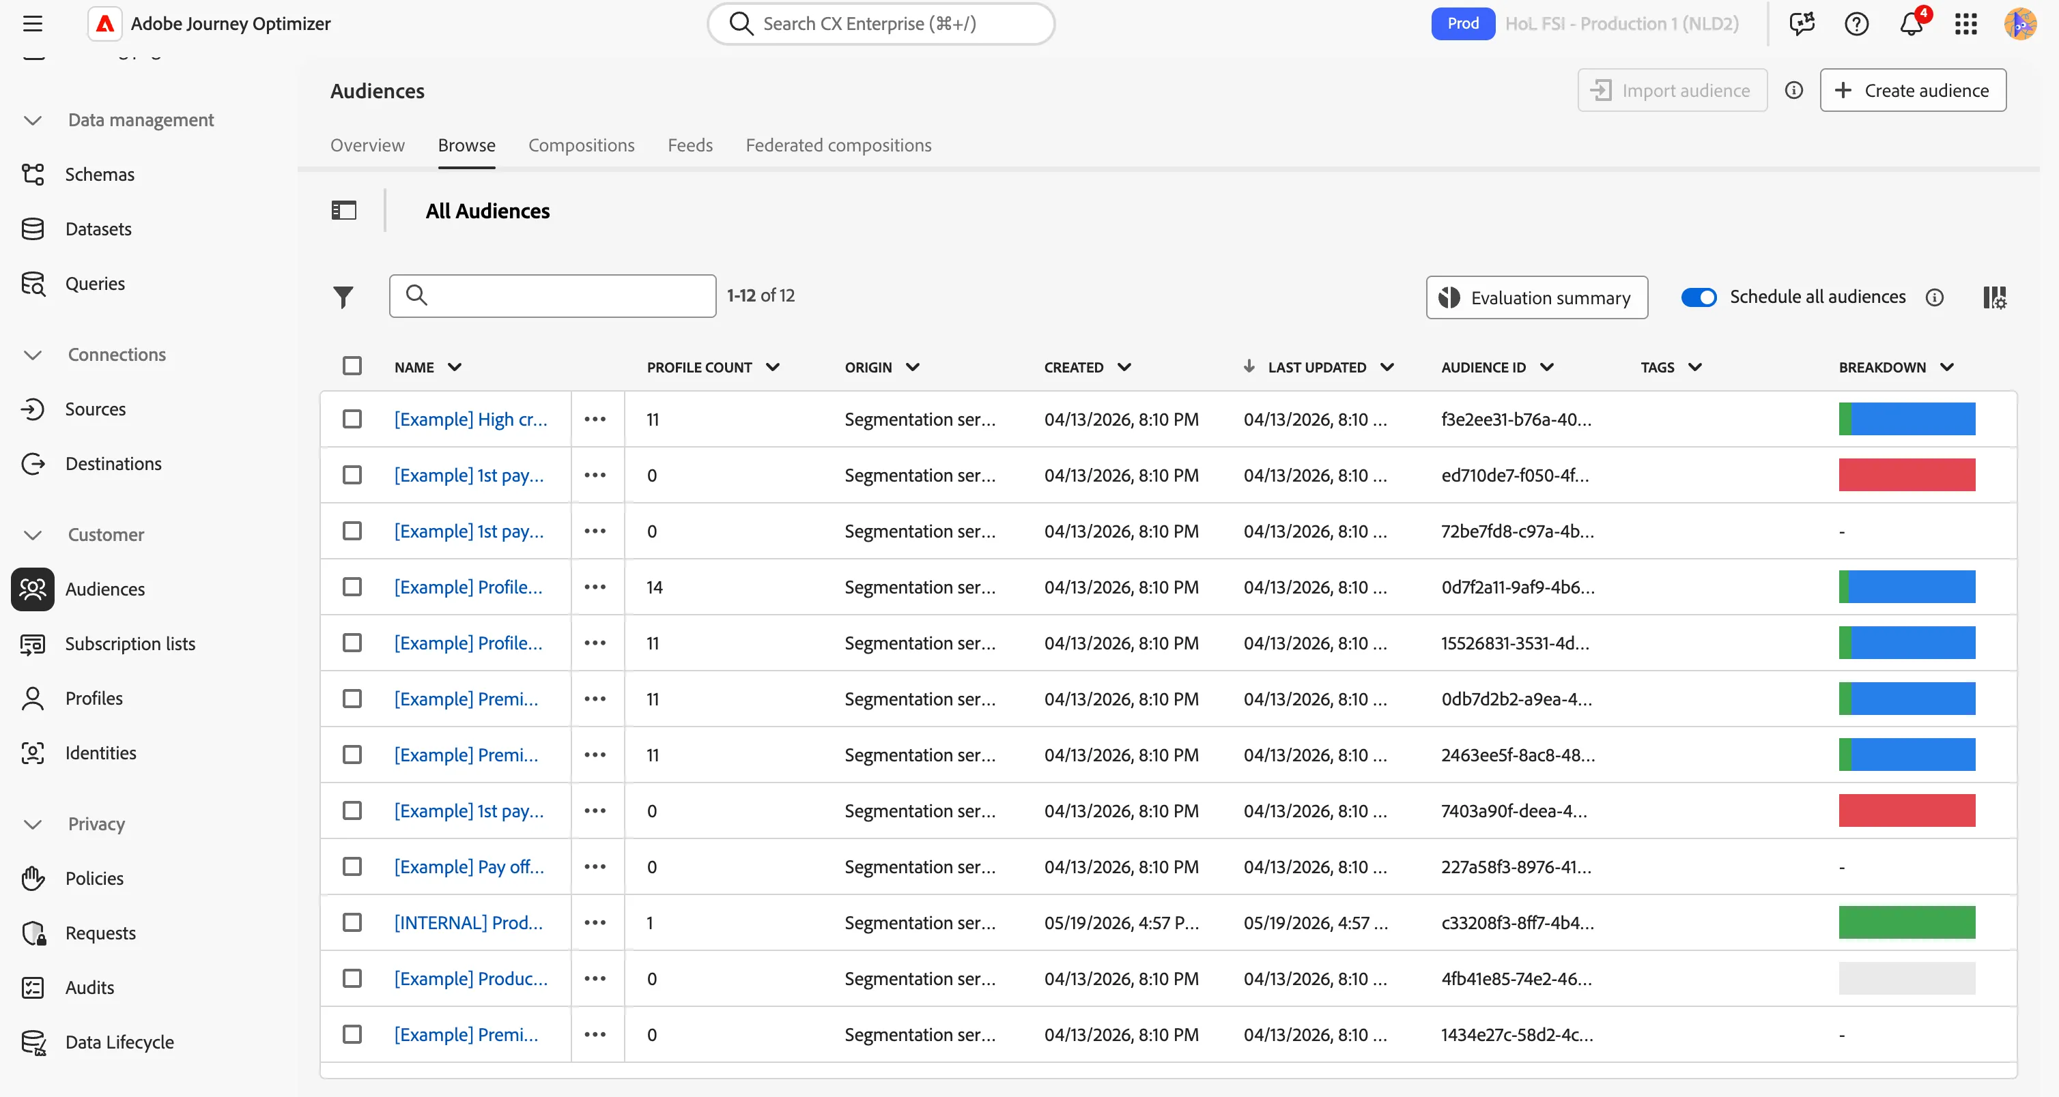Click the audience search input field

(x=552, y=295)
